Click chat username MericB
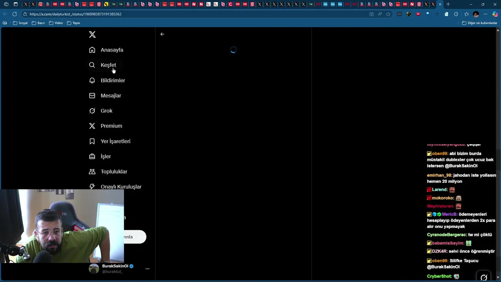The image size is (501, 282). (449, 214)
